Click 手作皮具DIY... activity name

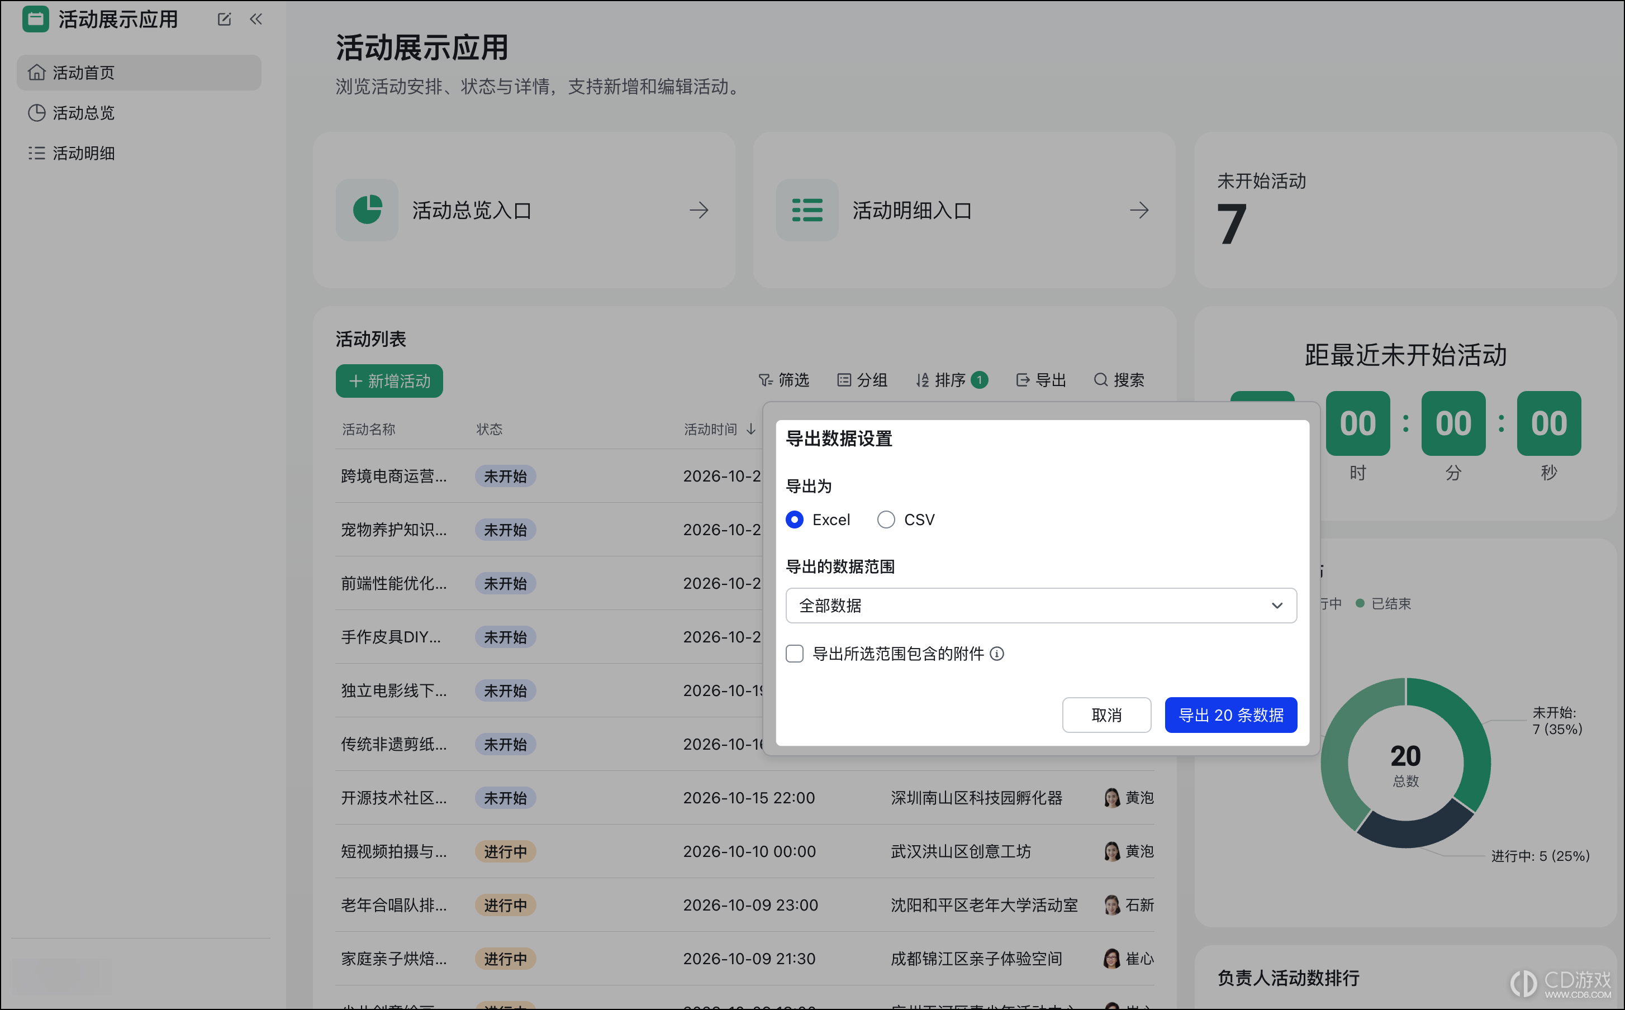(391, 637)
